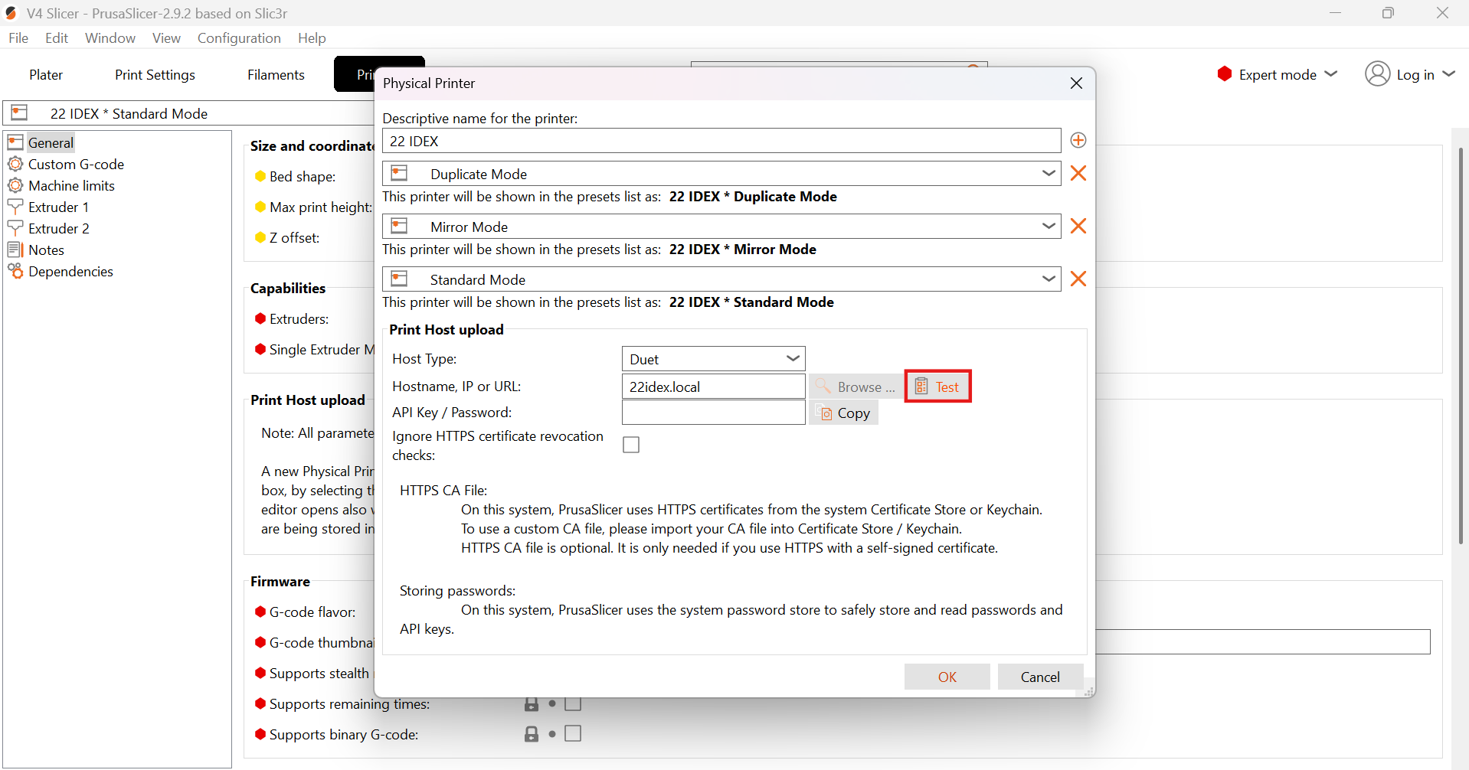1469x770 pixels.
Task: Close the Physical Printer dialog
Action: (1076, 83)
